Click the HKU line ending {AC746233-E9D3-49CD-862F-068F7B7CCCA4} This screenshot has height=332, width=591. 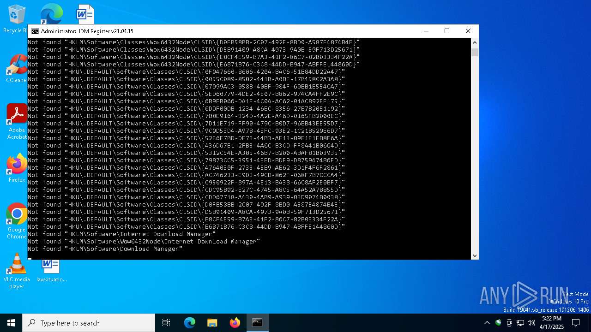[186, 175]
